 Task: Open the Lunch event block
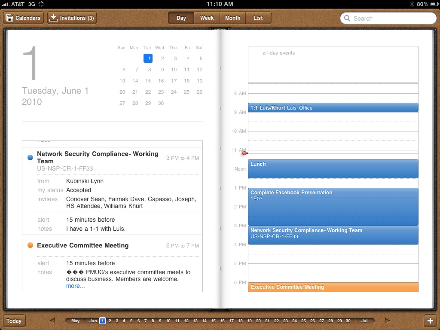coord(333,169)
